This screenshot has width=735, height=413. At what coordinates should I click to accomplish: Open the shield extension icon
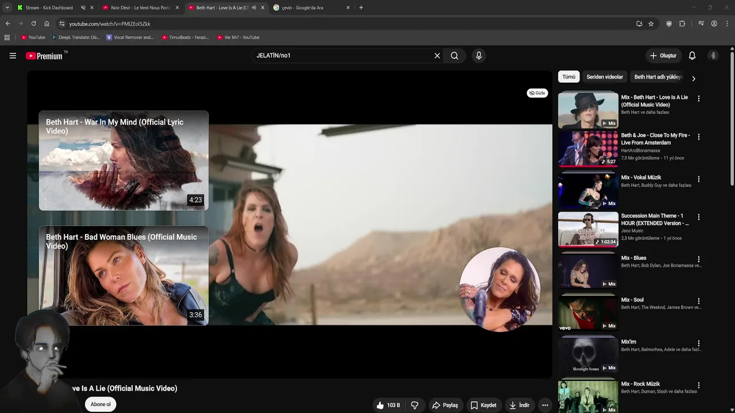click(669, 24)
